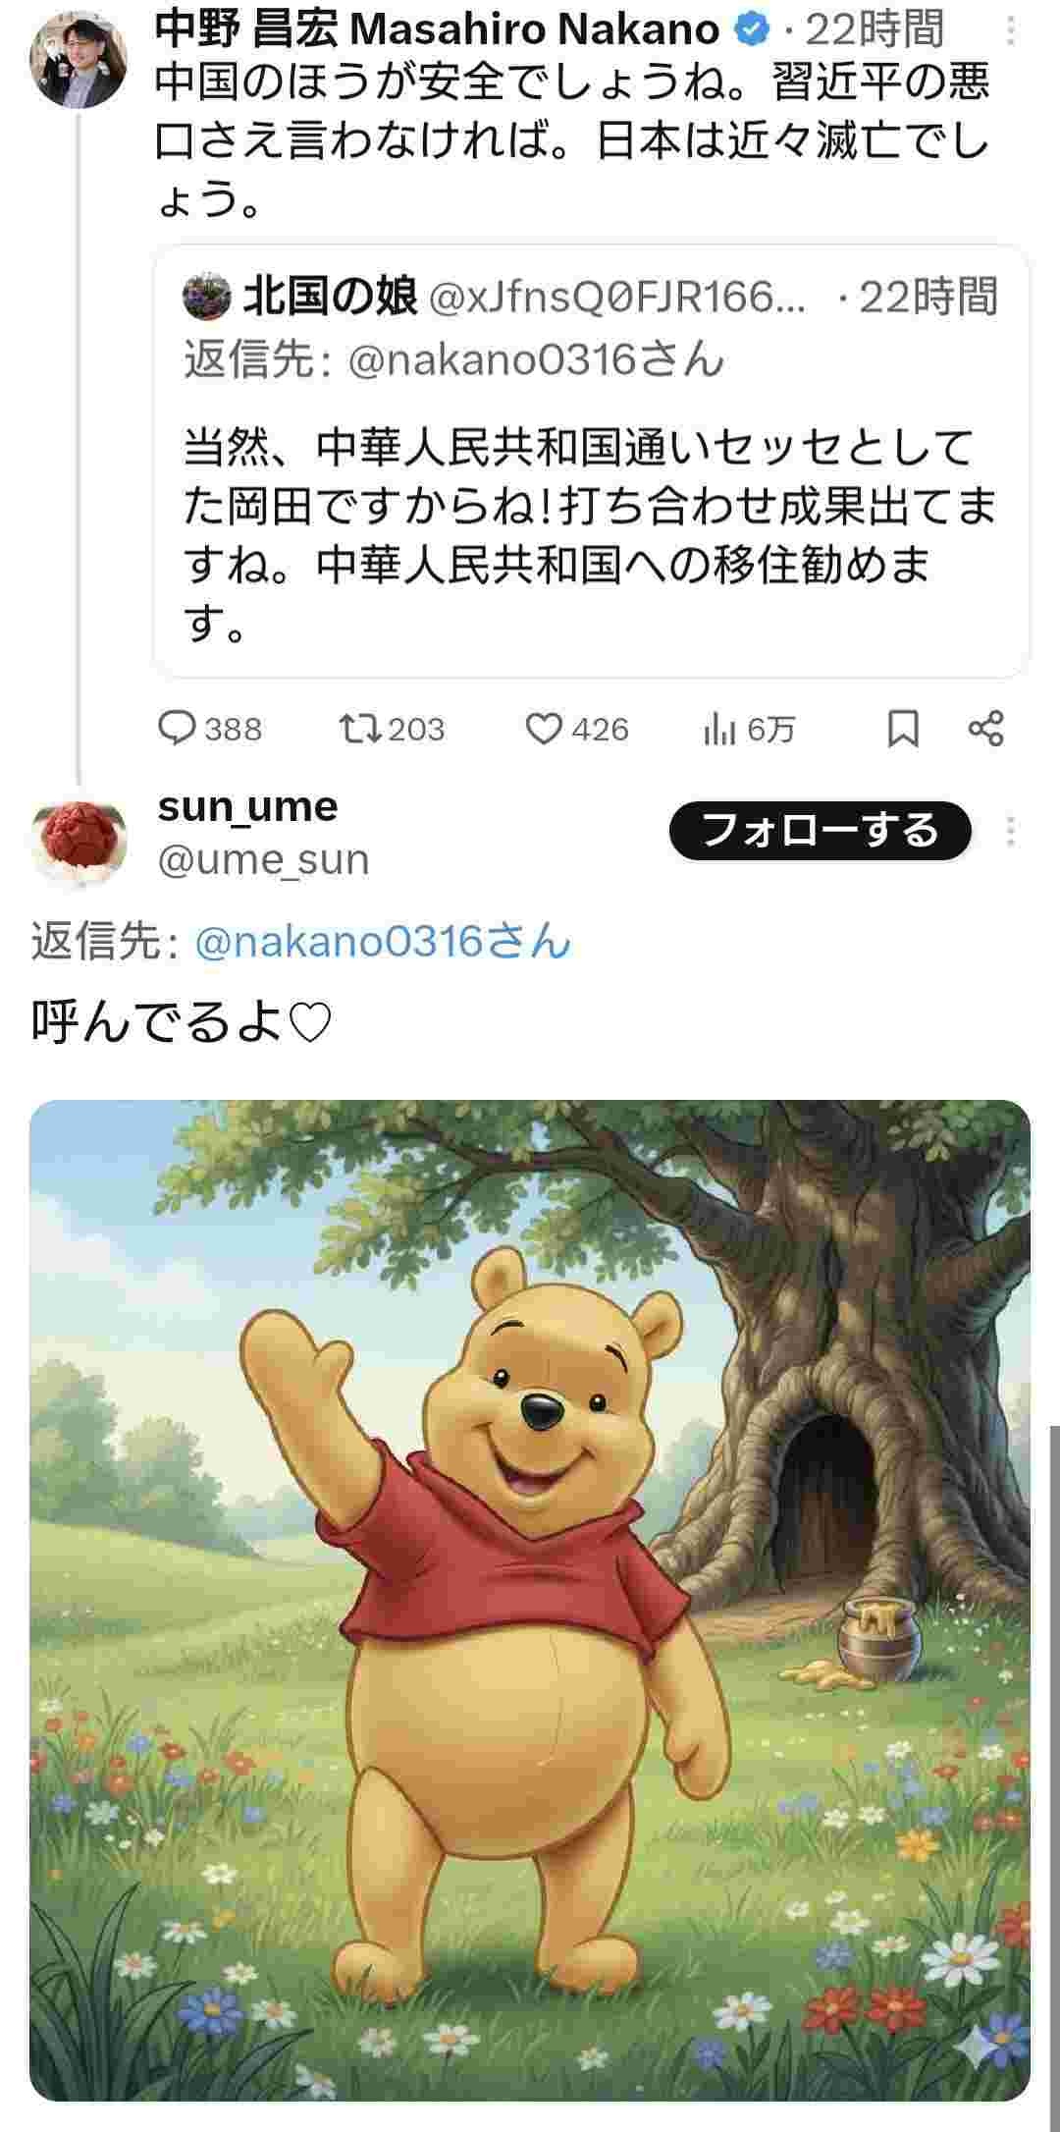
Task: Tap the repost icon with 203 count
Action: point(359,729)
